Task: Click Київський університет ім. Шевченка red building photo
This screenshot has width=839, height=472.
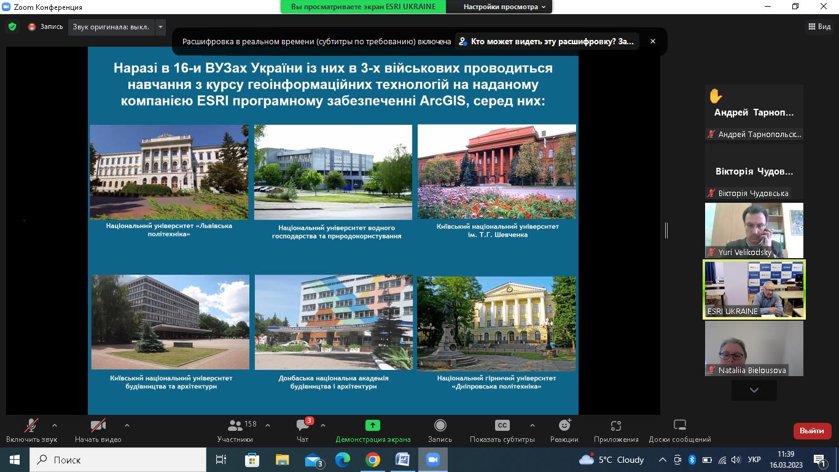Action: pos(497,171)
